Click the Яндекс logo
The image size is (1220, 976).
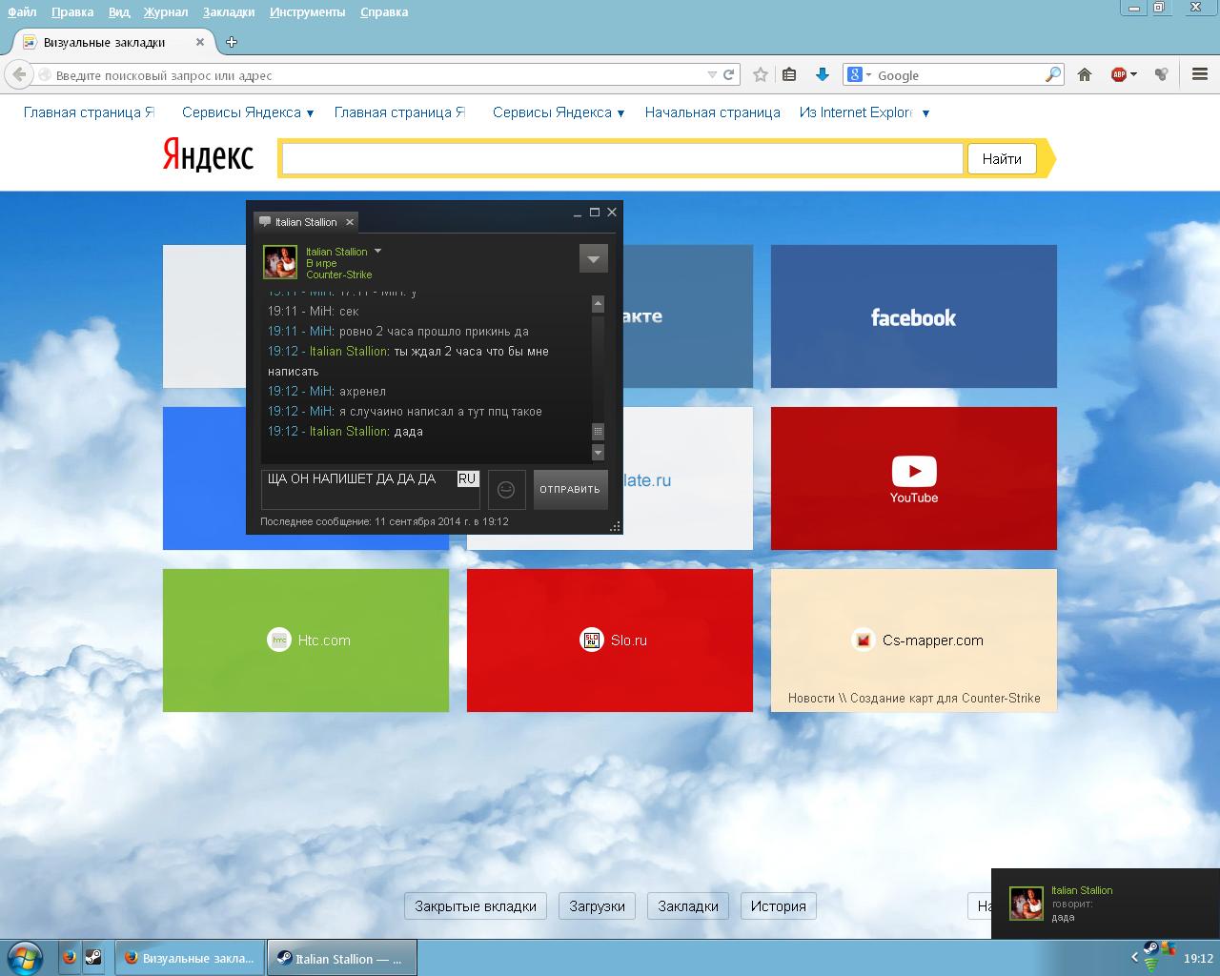tap(208, 155)
